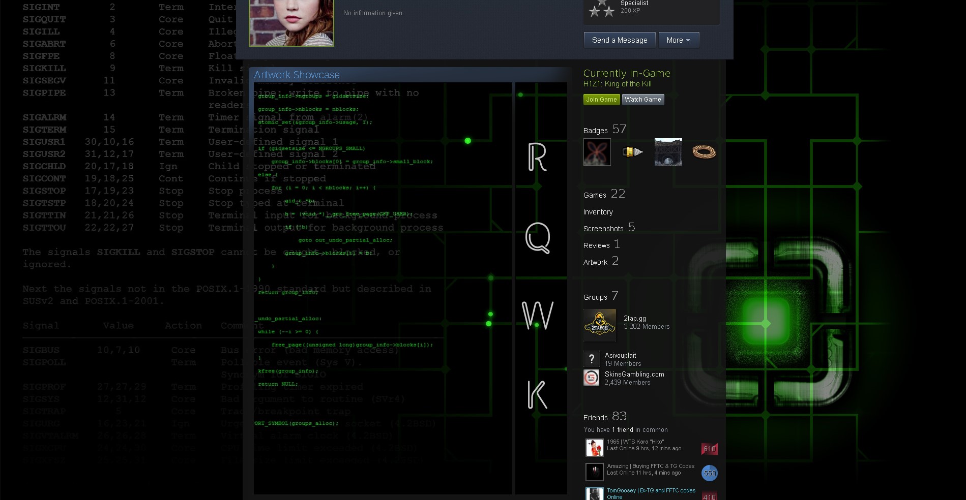Select the bridge scene badge icon
The width and height of the screenshot is (966, 500).
pyautogui.click(x=668, y=152)
